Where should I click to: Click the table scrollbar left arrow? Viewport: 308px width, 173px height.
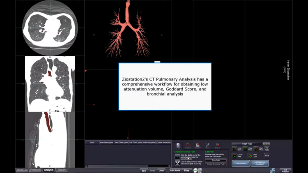86,166
